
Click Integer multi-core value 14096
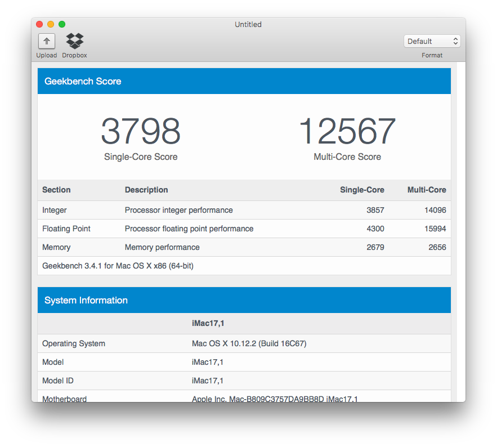(435, 210)
